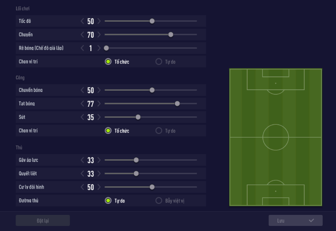The image size is (336, 231).
Task: Increase Tốc độ value with right arrow
Action: tap(99, 21)
